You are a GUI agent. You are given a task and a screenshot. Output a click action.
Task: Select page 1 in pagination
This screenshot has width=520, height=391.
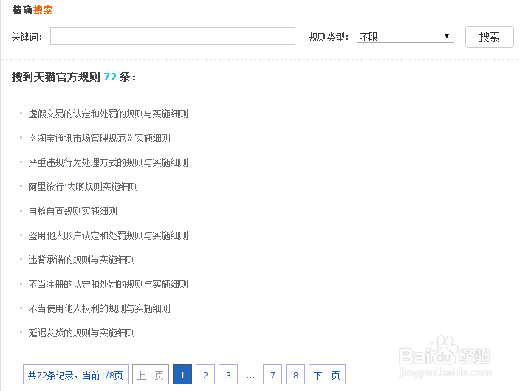click(x=182, y=375)
